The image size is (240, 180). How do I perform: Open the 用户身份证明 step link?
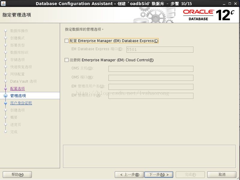(21, 103)
